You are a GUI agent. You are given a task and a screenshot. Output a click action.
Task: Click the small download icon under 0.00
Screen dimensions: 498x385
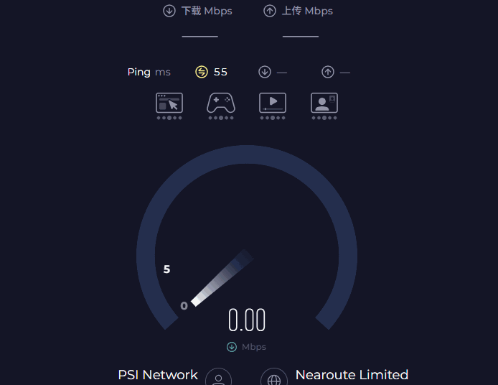(232, 347)
